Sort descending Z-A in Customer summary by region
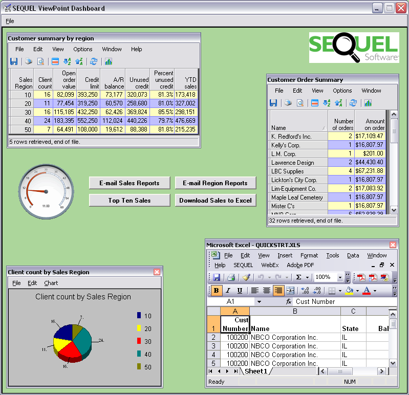 click(x=79, y=61)
